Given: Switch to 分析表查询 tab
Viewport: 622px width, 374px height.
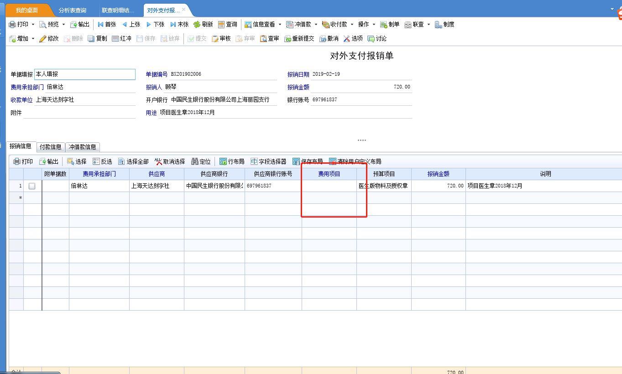Looking at the screenshot, I should click(72, 10).
